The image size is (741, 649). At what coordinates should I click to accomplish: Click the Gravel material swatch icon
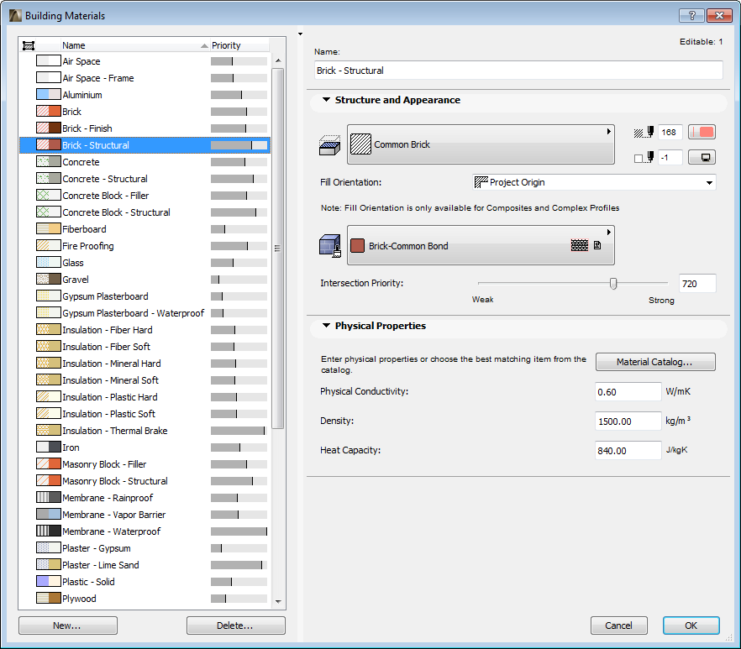point(49,279)
